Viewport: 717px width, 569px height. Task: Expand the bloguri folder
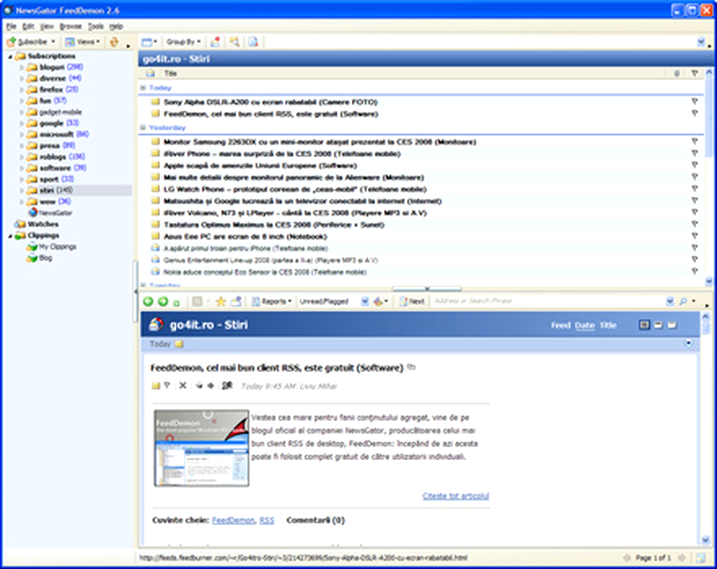click(x=21, y=67)
